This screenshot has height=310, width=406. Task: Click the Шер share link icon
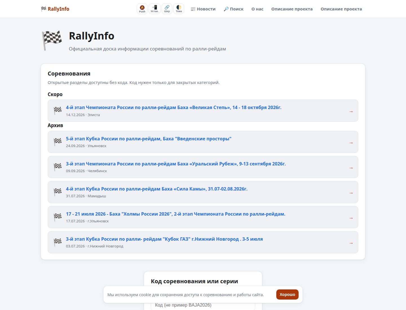click(167, 9)
